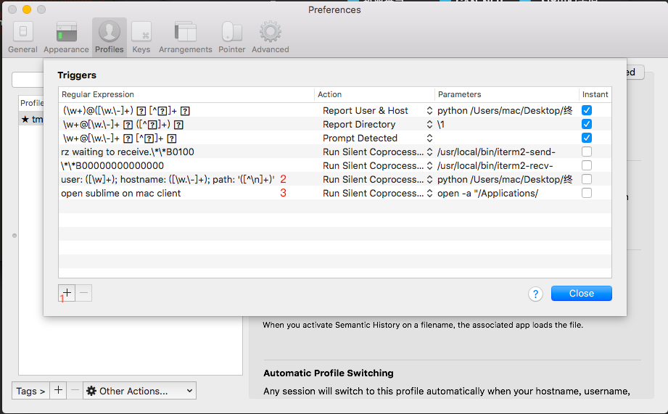Click the Regular Expression column header

[x=186, y=94]
